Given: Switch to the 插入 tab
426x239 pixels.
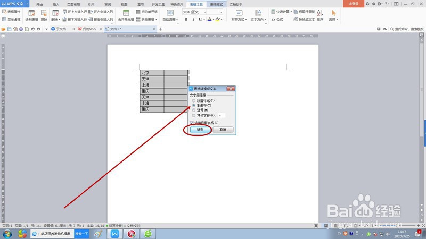Looking at the screenshot, I should [x=56, y=4].
